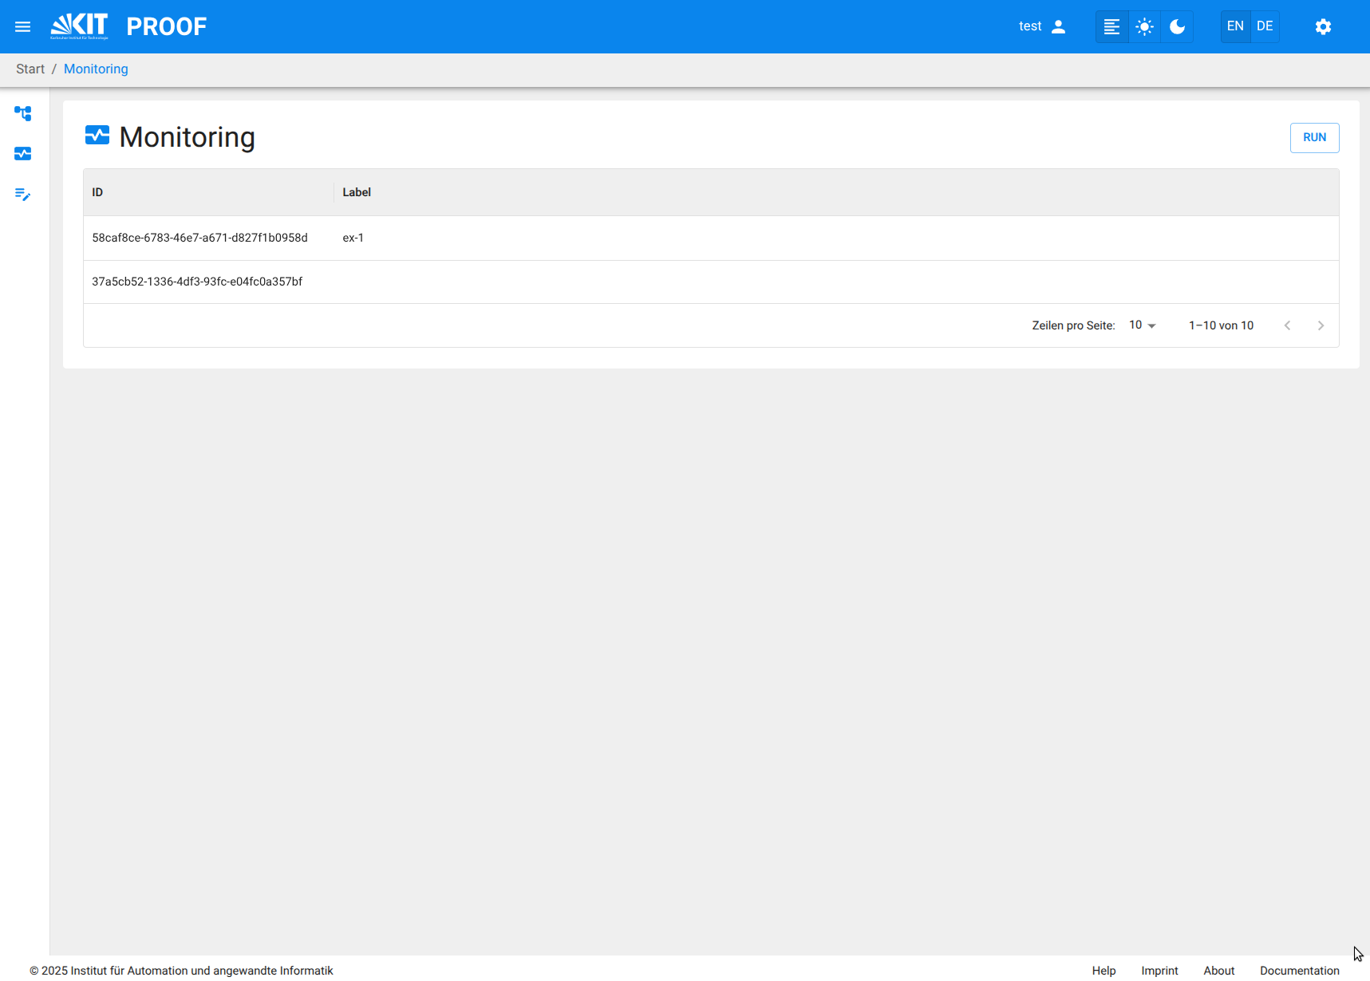Open the Documentation footer link
The height and width of the screenshot is (981, 1370).
click(x=1300, y=971)
